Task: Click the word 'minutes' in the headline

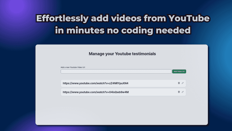Action: click(x=85, y=30)
